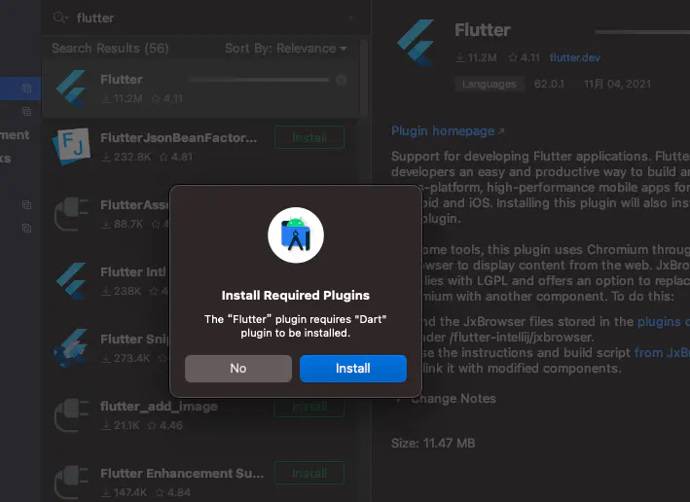690x502 pixels.
Task: Install the flutter_add_image plugin
Action: (x=309, y=406)
